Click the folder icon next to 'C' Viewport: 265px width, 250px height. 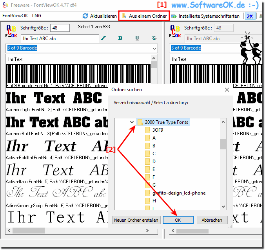click(147, 154)
